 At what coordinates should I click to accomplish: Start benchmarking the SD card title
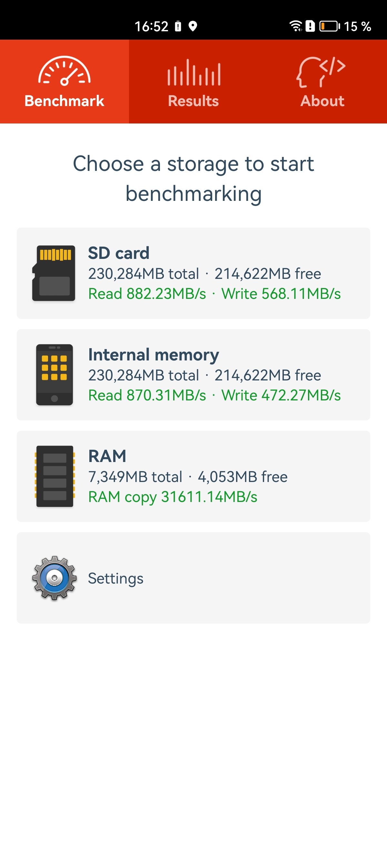click(119, 253)
